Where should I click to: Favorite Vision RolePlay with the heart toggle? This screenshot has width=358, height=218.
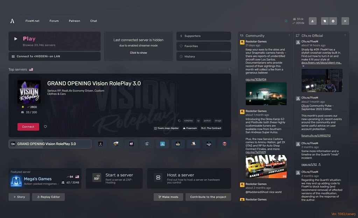[x=45, y=127]
